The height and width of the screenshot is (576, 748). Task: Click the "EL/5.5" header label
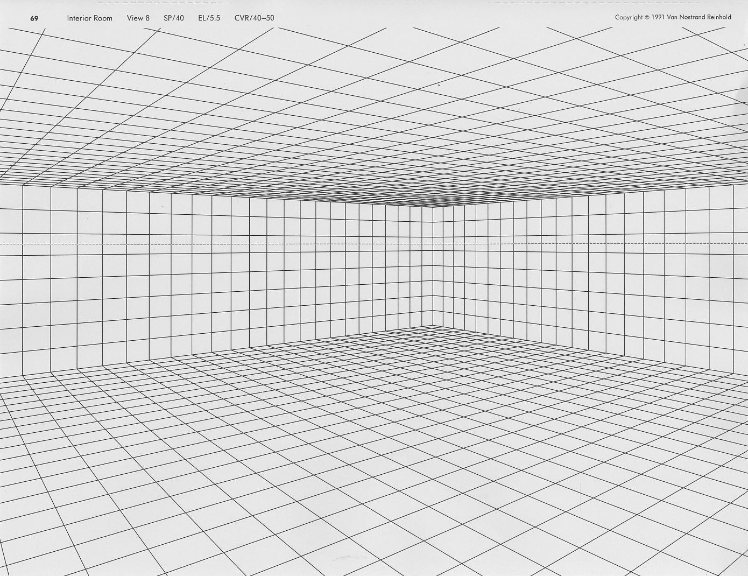tap(209, 18)
